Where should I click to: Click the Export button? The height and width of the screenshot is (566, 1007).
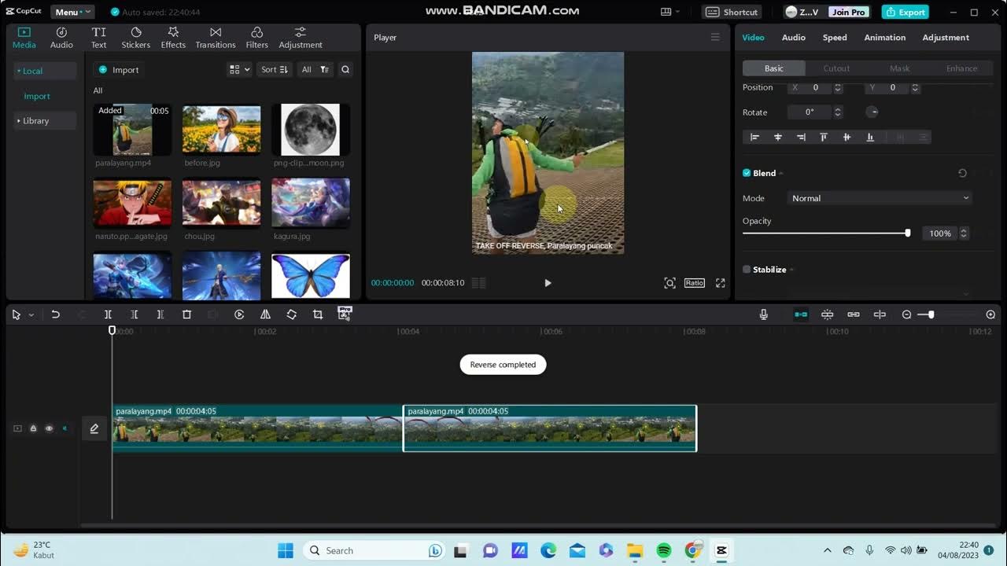[x=906, y=12]
